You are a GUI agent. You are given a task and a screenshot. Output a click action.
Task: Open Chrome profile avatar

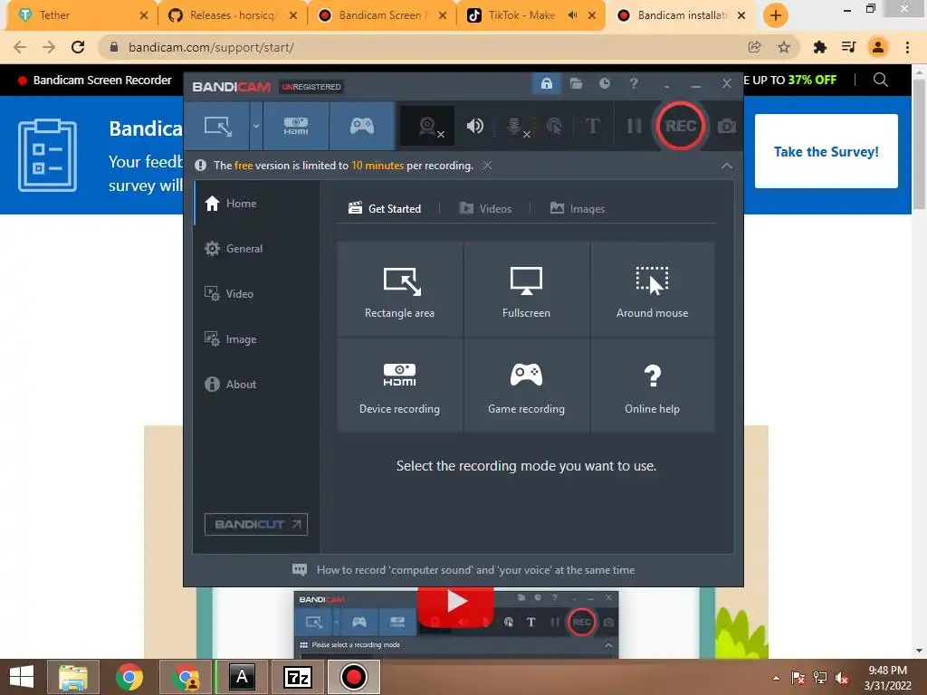[x=878, y=47]
